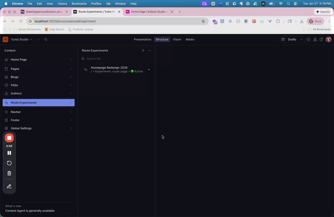Viewport: 334px width, 217px height.
Task: Restart the recording with circular arrow icon
Action: 9,163
